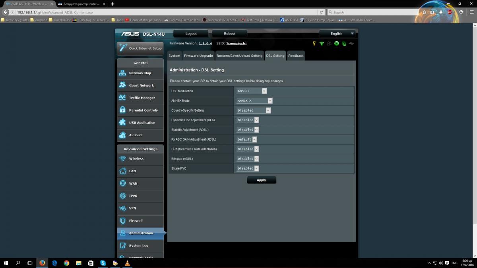Open the Wireless settings Wi-Fi icon
The width and height of the screenshot is (477, 268).
click(122, 158)
